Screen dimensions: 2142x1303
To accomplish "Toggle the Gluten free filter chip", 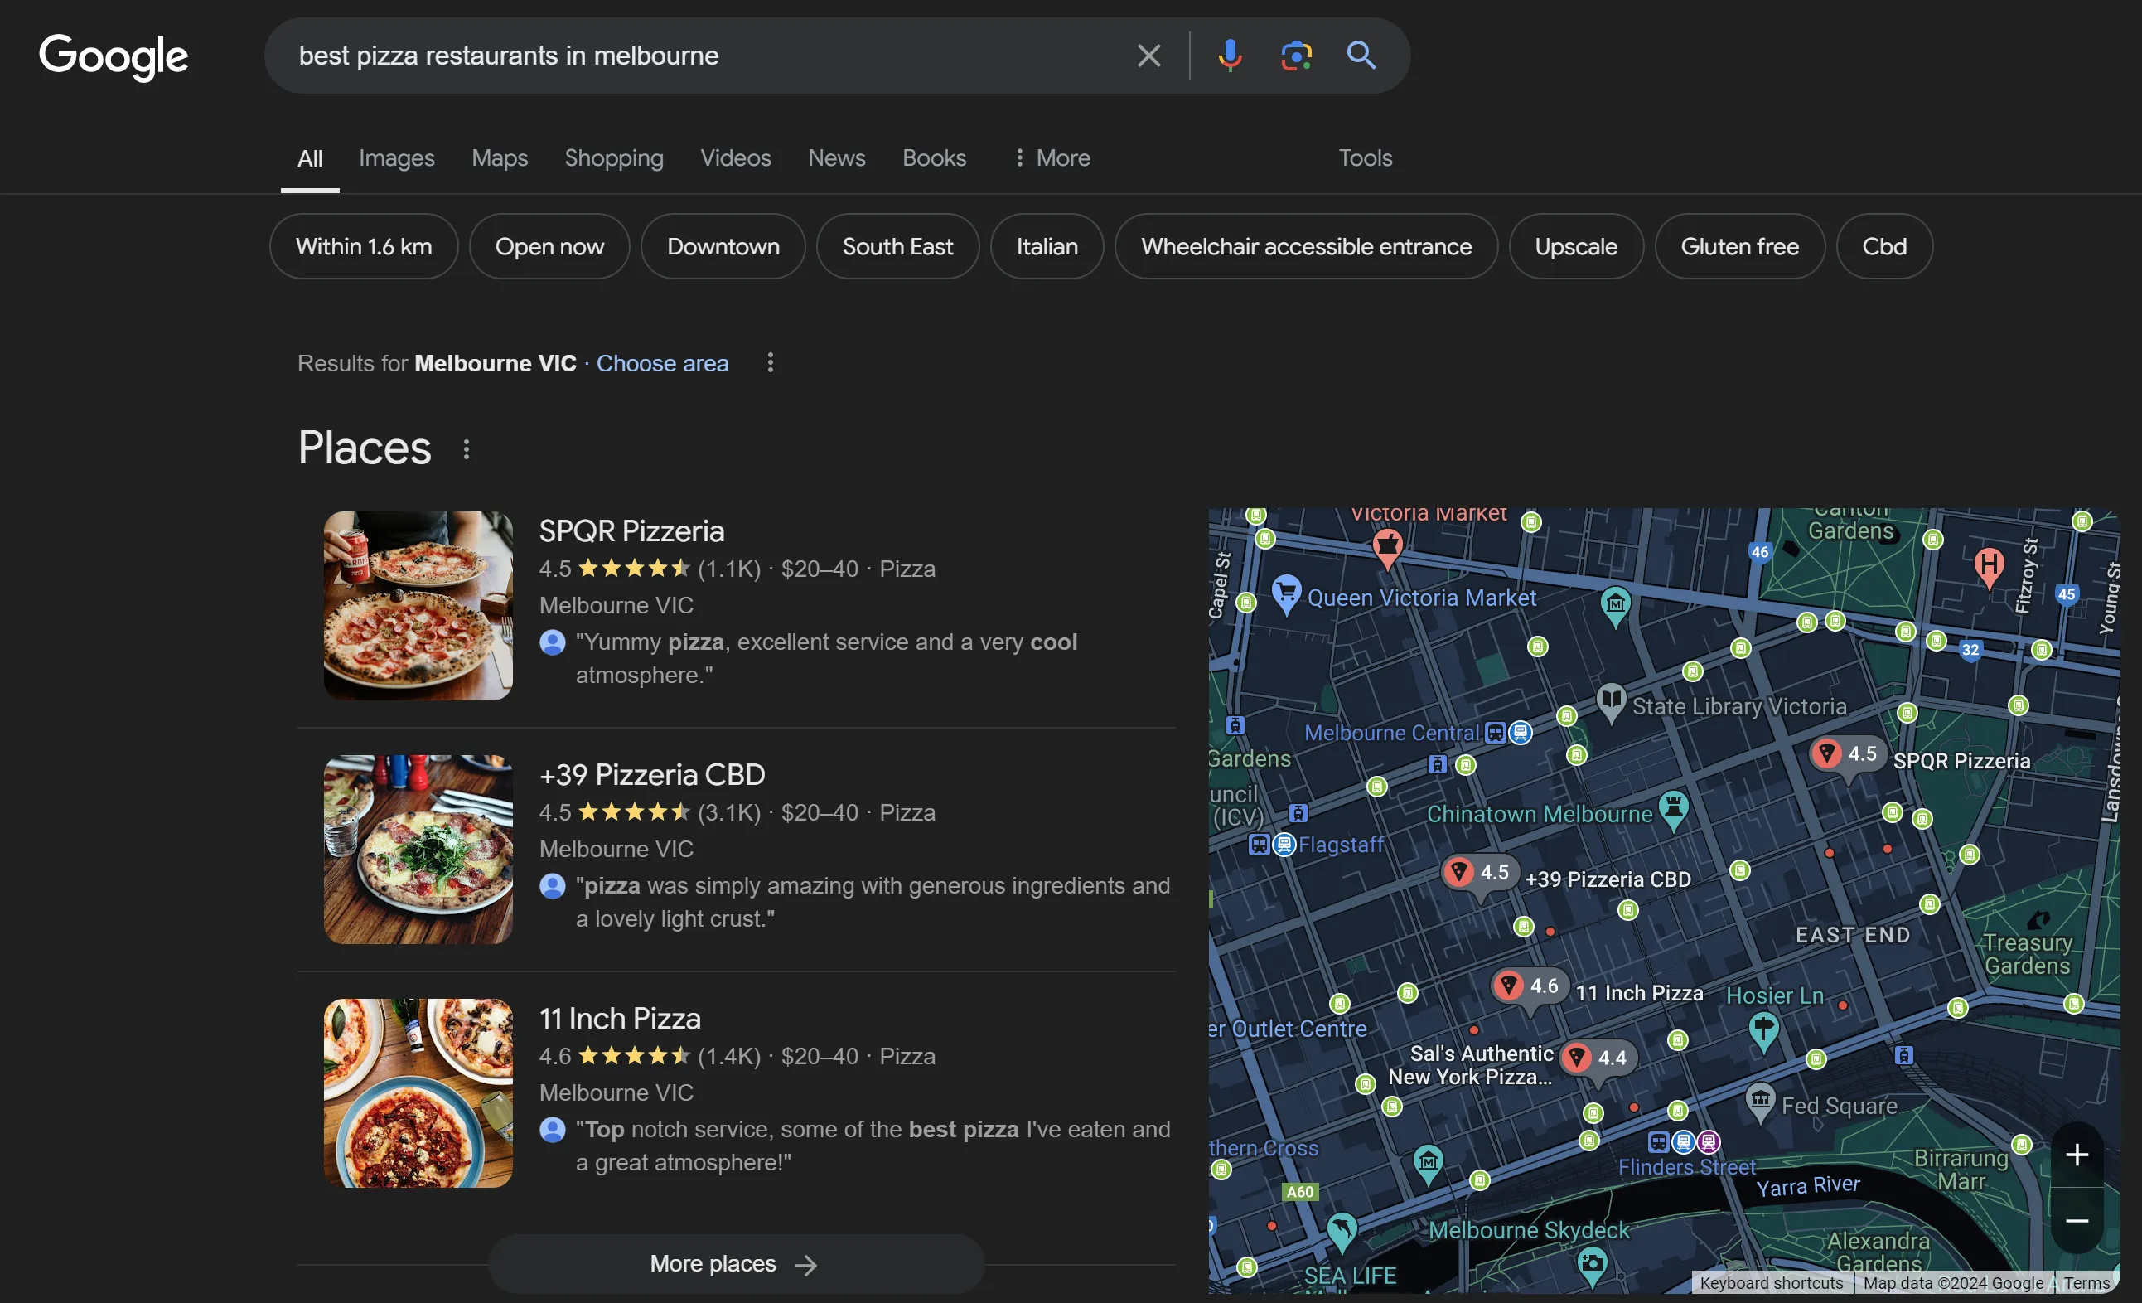I will point(1738,246).
